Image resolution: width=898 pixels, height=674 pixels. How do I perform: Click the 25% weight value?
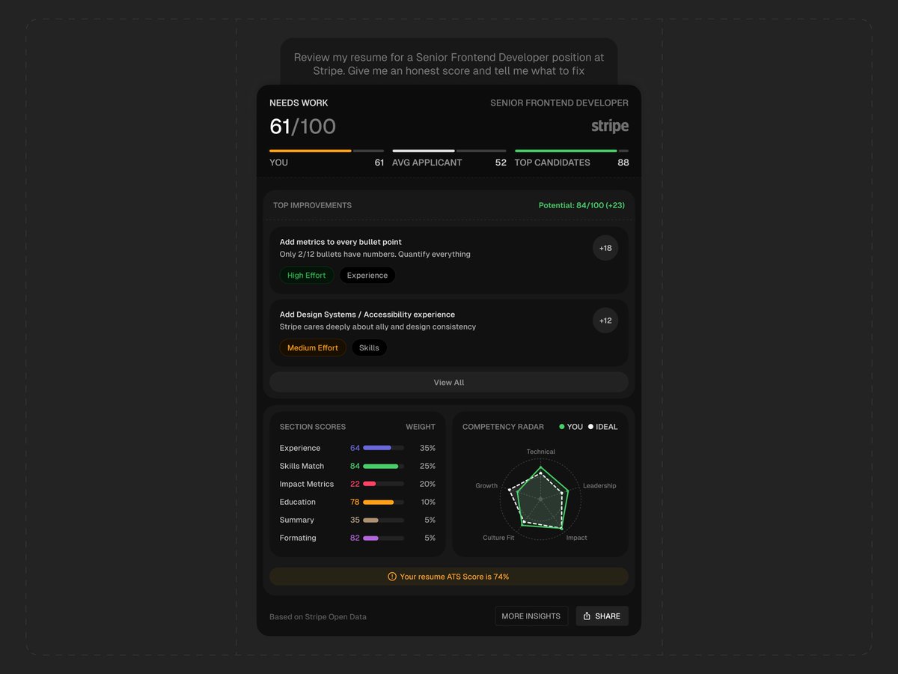click(x=427, y=466)
